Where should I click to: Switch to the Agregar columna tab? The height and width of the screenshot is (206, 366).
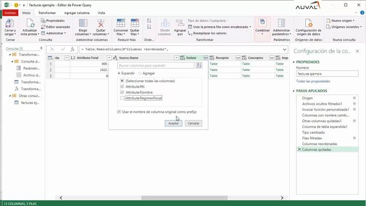coord(77,13)
